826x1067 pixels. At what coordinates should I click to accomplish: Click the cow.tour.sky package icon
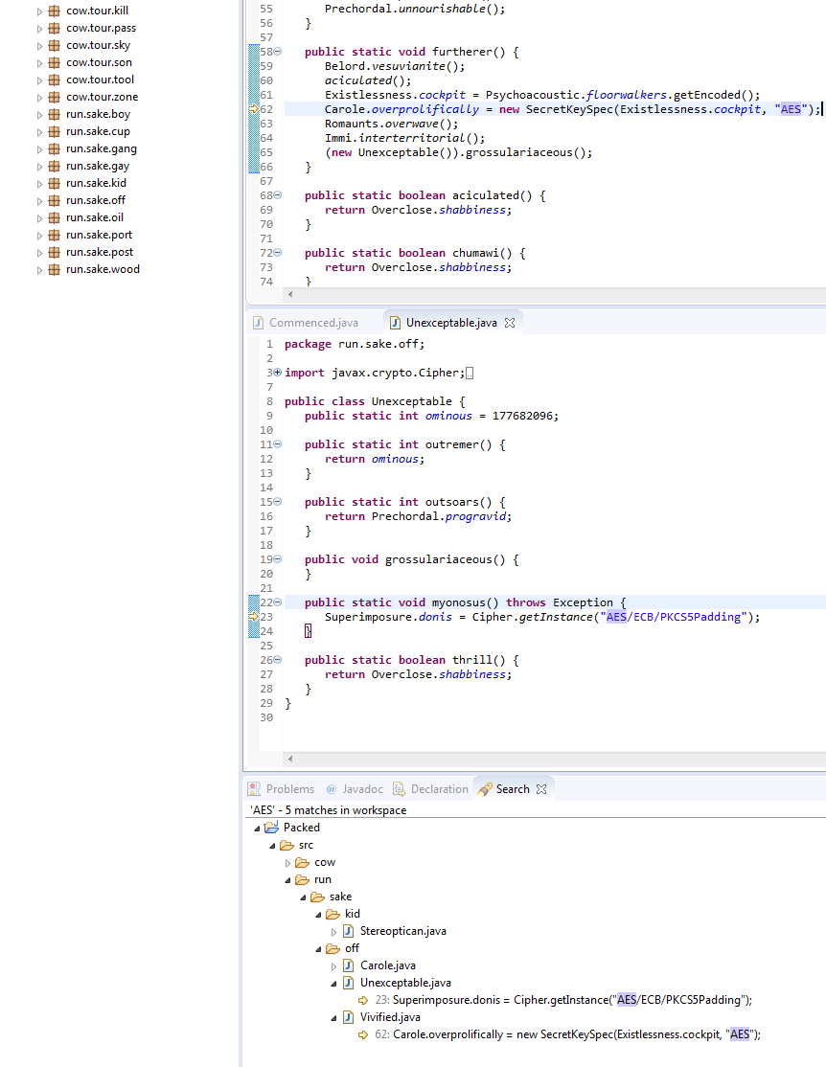tap(54, 46)
